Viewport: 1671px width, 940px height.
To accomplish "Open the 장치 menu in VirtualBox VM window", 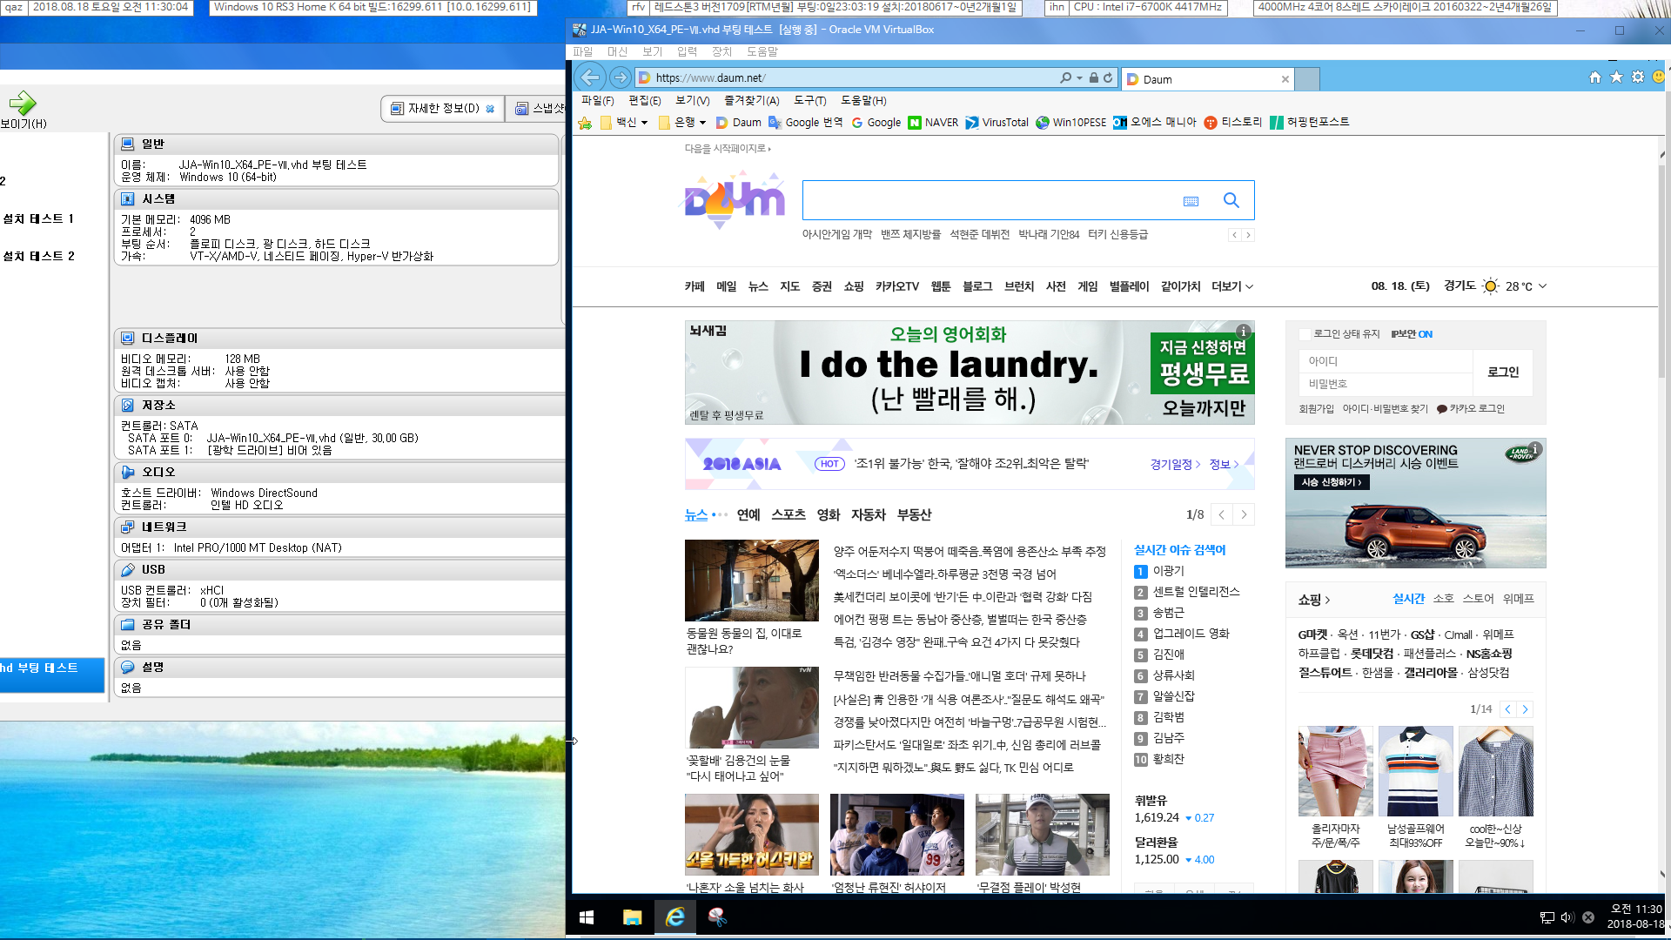I will (721, 52).
